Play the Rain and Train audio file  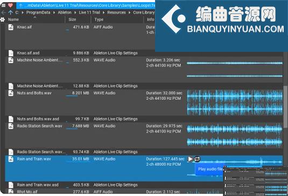pyautogui.click(x=190, y=159)
